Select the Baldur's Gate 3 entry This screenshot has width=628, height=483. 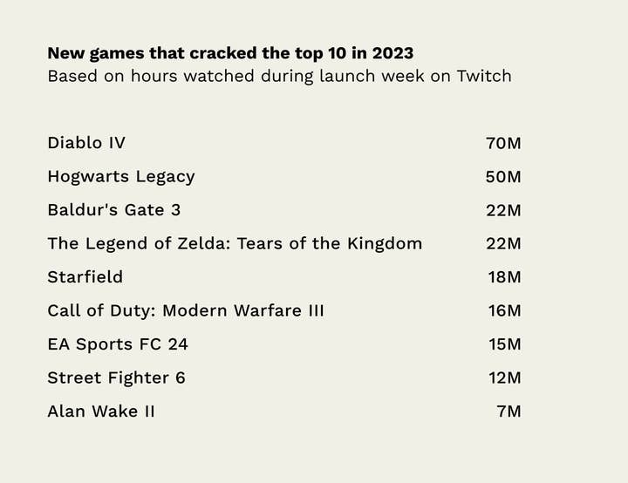click(114, 209)
